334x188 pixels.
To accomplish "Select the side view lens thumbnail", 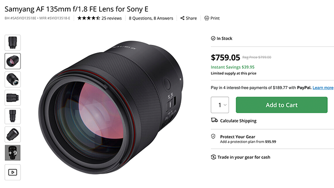I will (12, 98).
